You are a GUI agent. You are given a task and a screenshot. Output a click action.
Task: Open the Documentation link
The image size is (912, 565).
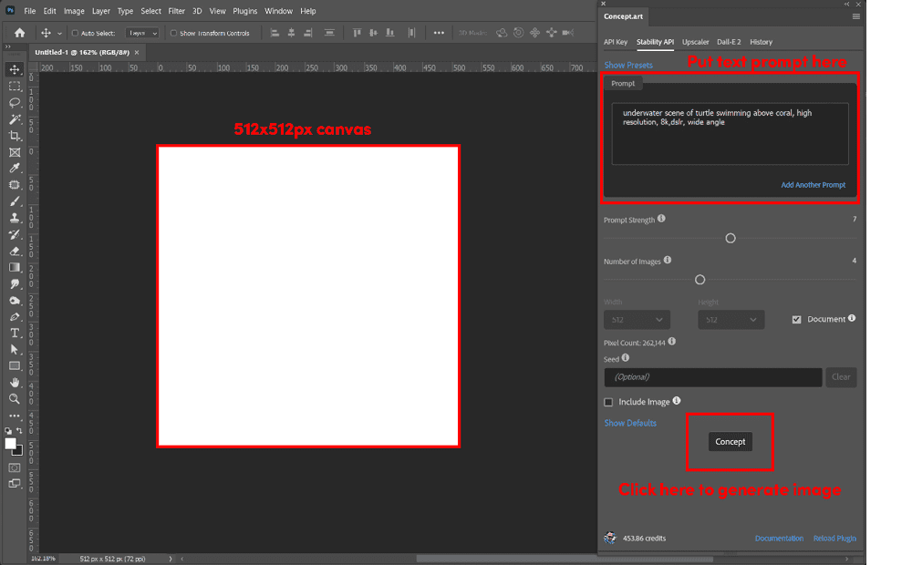[x=779, y=539]
